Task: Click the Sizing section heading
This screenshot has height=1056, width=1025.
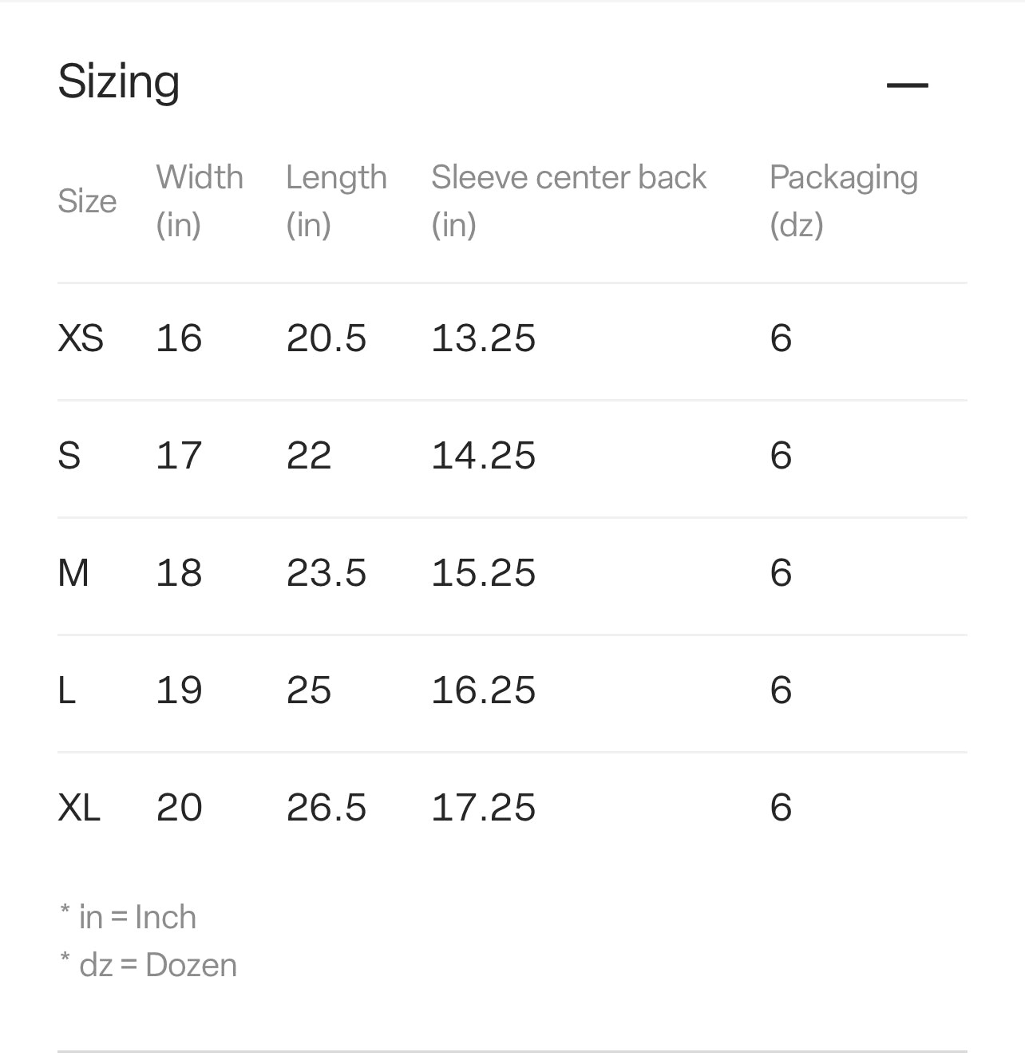Action: click(x=119, y=81)
